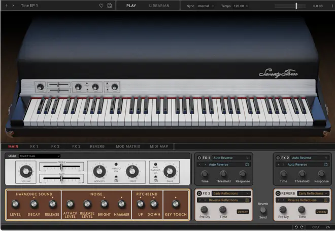The width and height of the screenshot is (335, 231).
Task: Open REVERB Early Reflections type dropdown
Action: coord(313,194)
